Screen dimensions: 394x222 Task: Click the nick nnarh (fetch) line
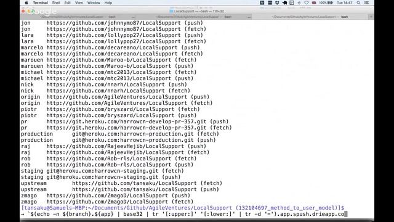pos(105,91)
